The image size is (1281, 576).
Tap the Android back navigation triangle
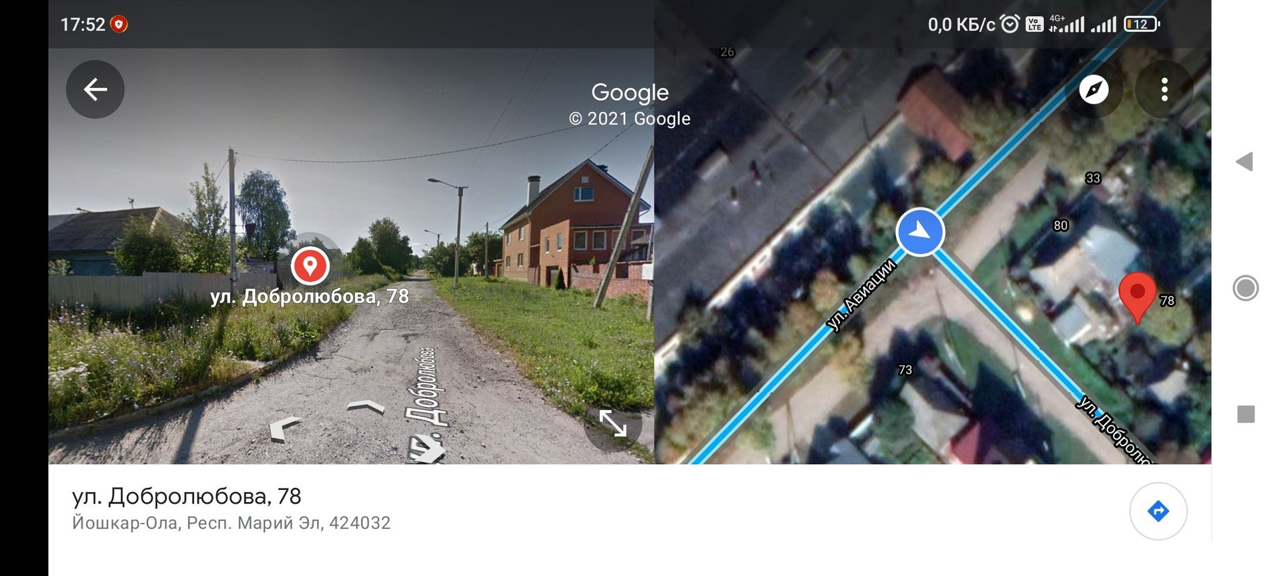pyautogui.click(x=1245, y=162)
